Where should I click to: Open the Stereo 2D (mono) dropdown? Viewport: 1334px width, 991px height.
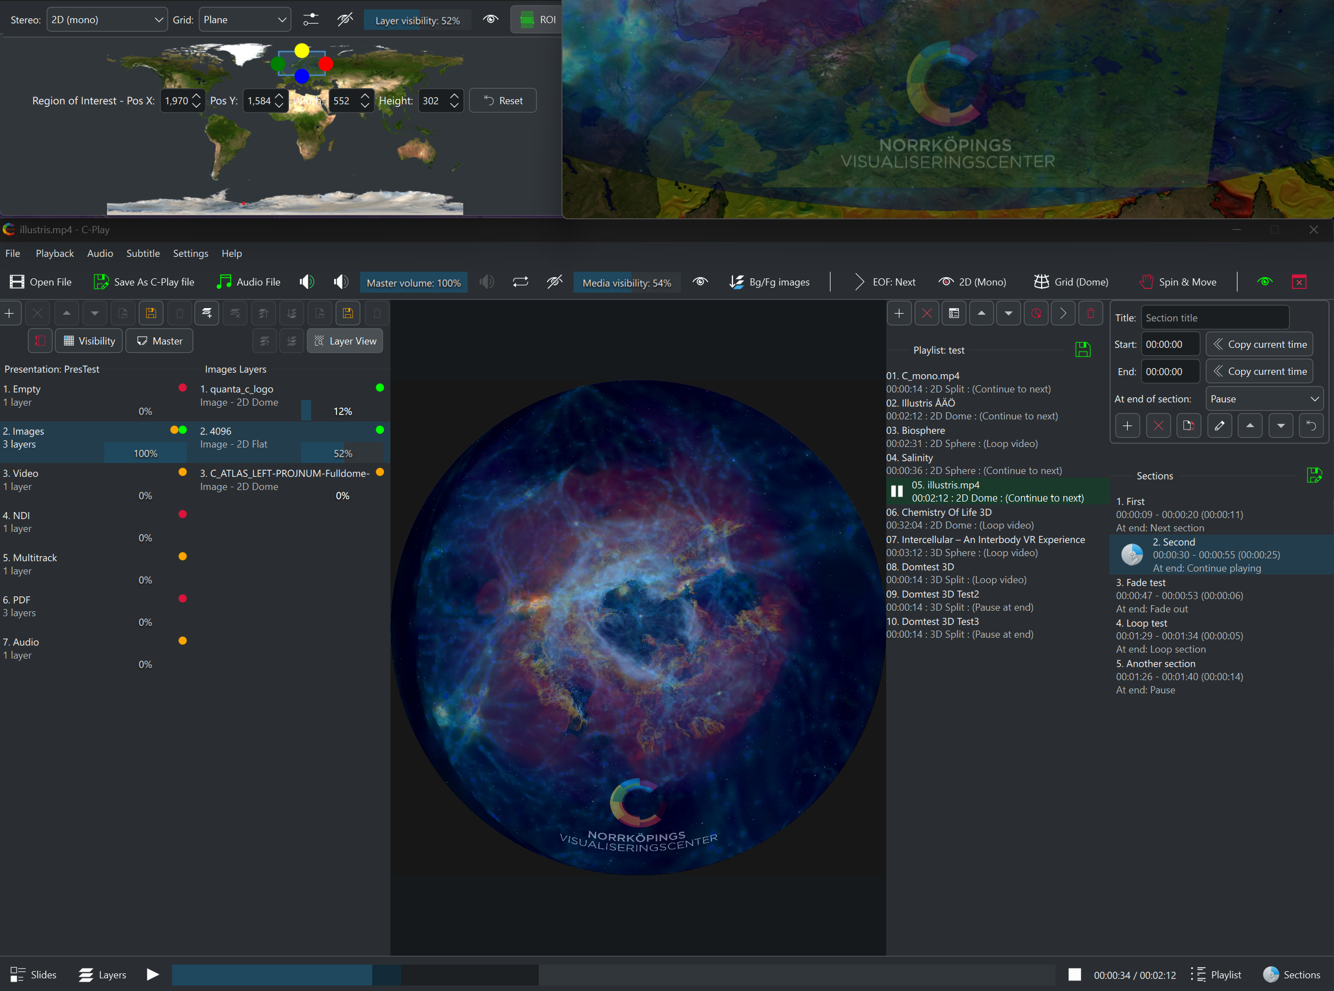click(107, 19)
